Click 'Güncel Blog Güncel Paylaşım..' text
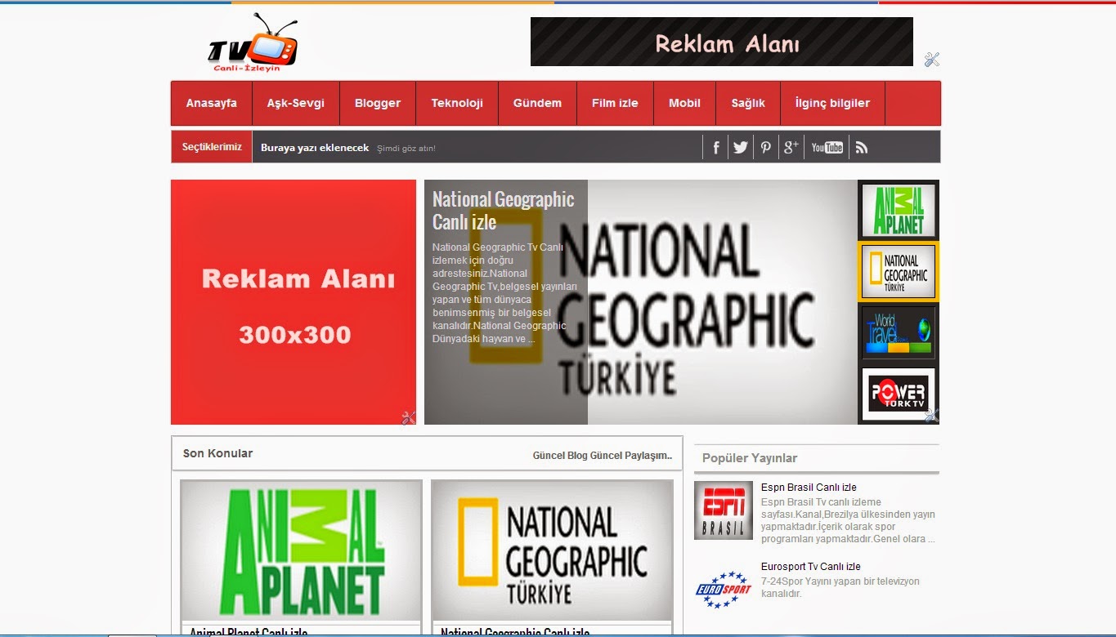 [x=603, y=456]
